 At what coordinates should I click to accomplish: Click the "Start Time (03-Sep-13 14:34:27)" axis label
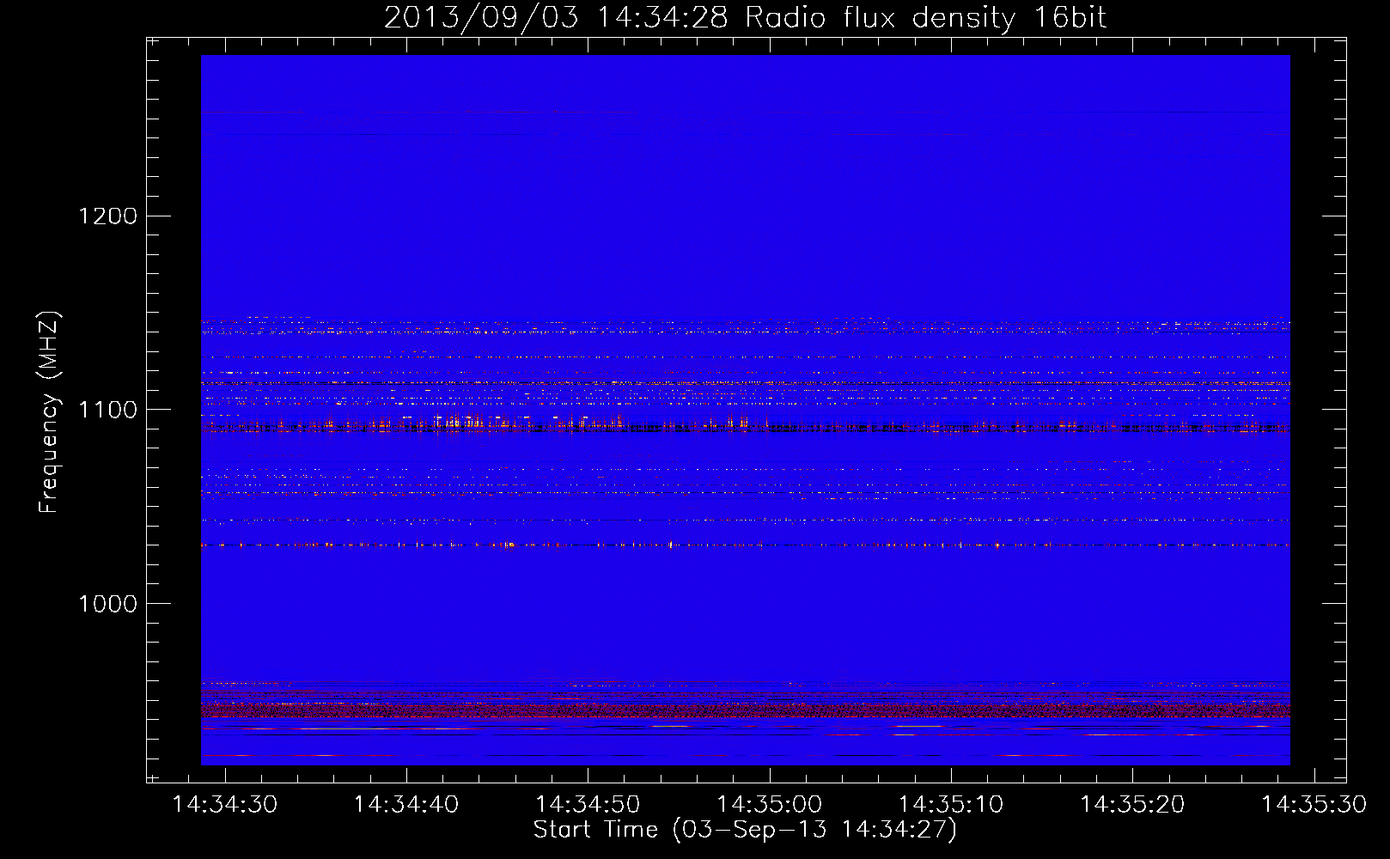point(745,830)
